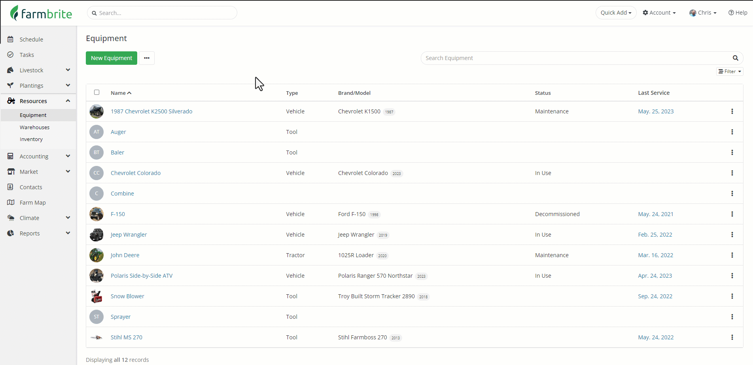Click the Climate cloud icon
Image resolution: width=753 pixels, height=365 pixels.
[x=11, y=218]
